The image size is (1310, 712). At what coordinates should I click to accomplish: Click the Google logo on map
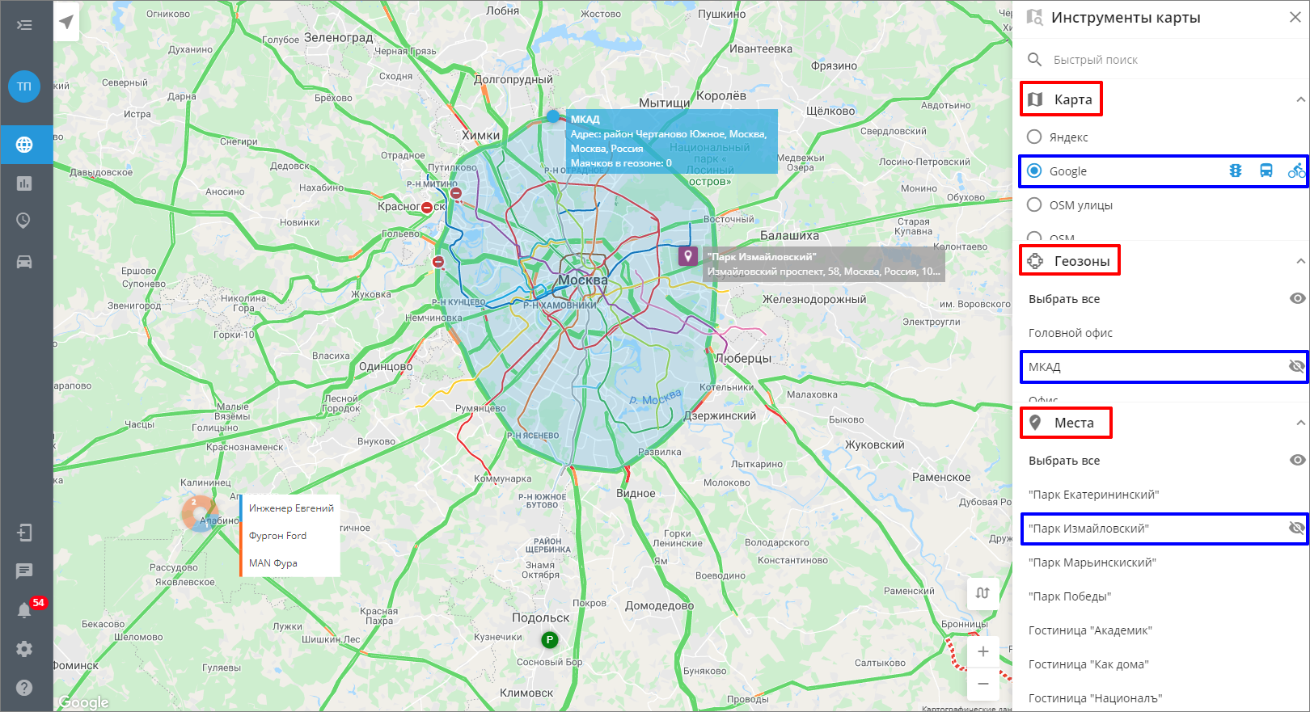coord(83,702)
